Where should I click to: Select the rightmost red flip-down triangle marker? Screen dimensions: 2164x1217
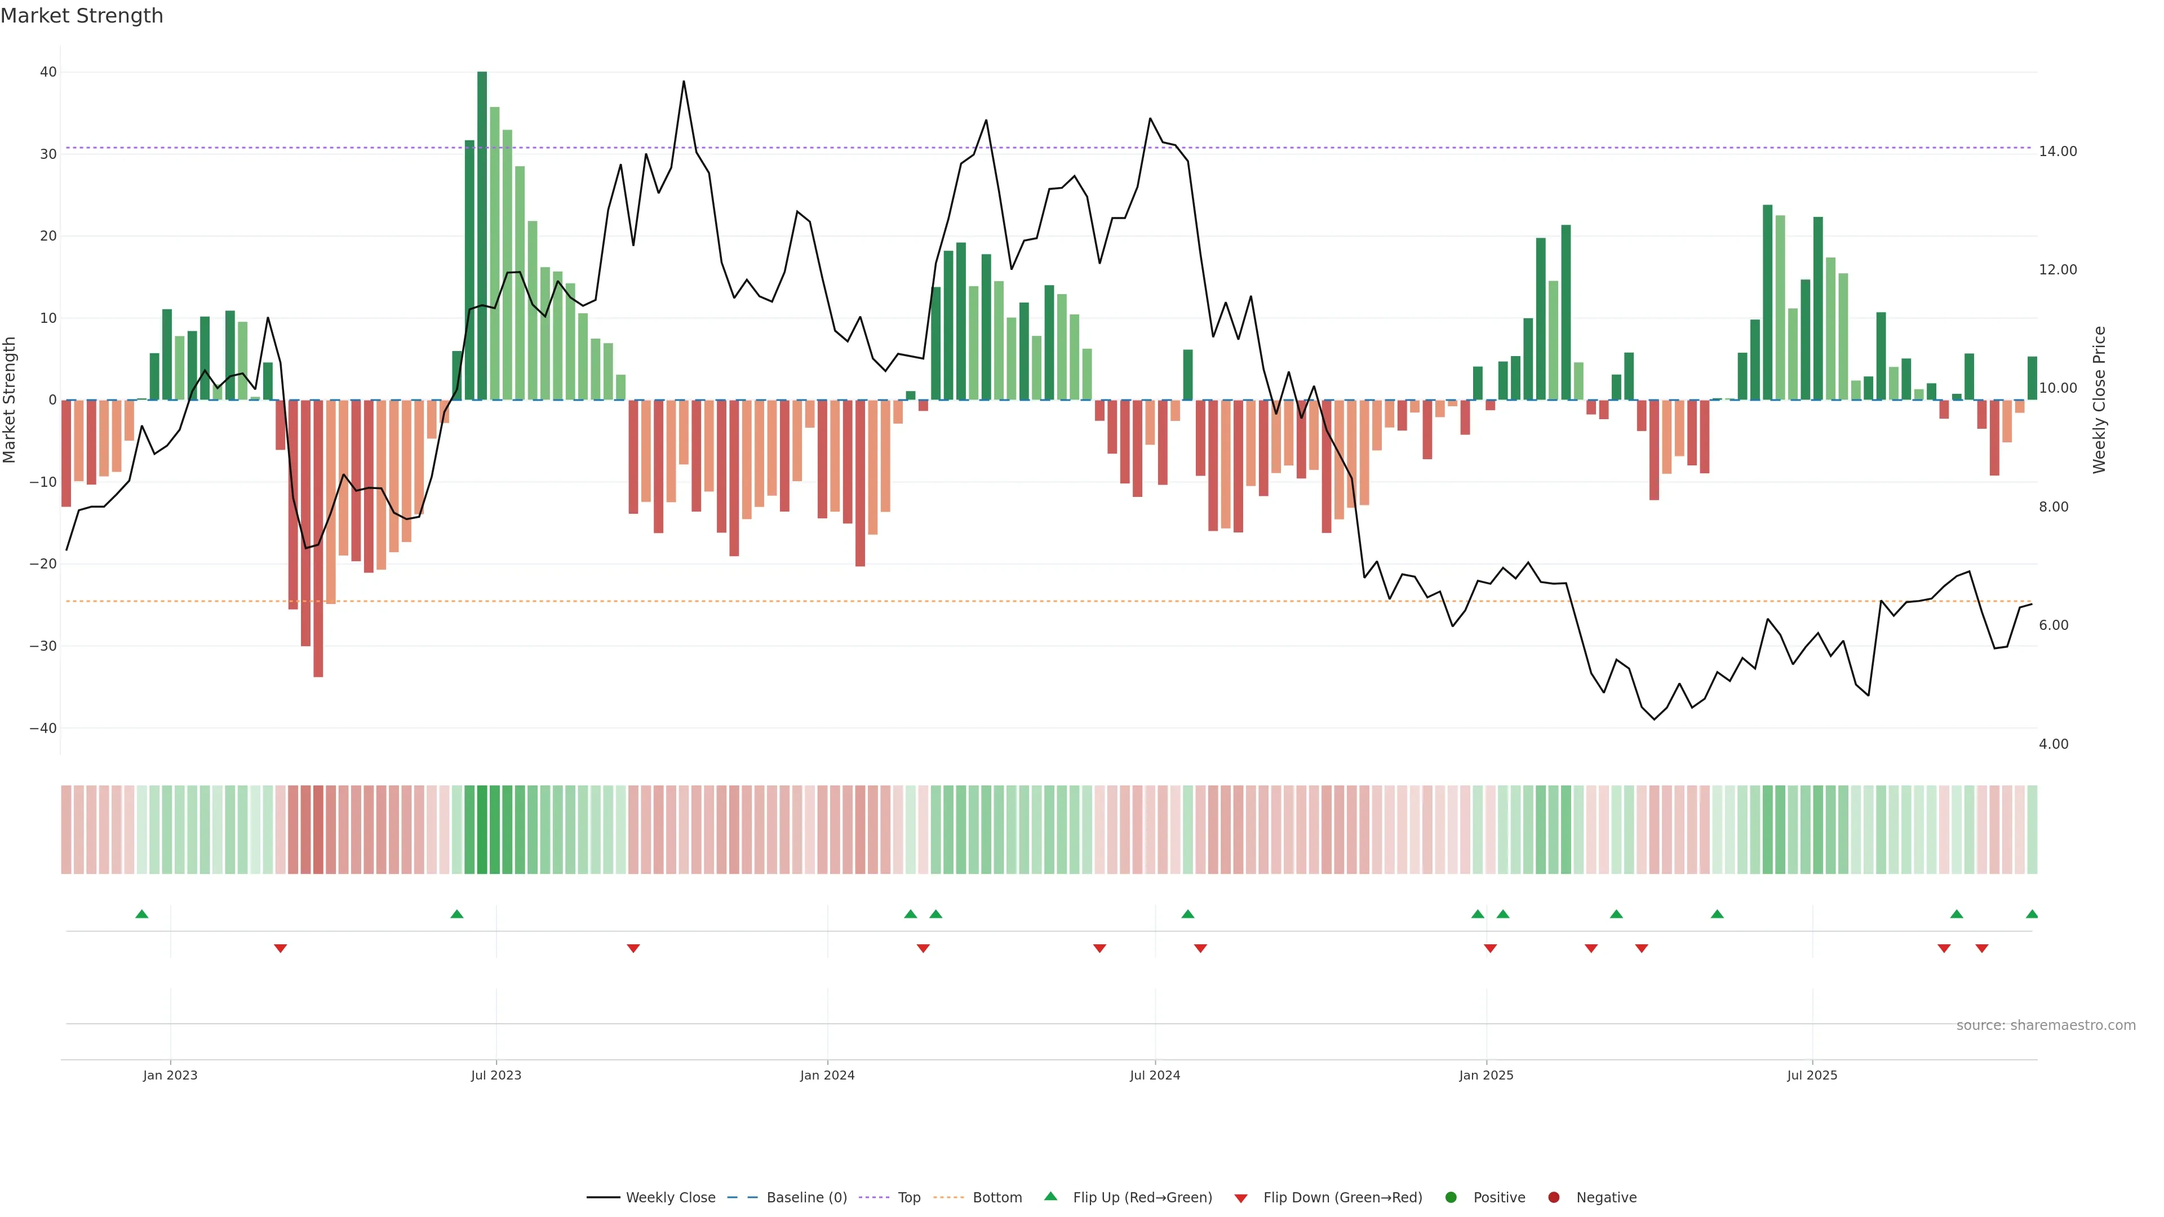tap(1982, 948)
